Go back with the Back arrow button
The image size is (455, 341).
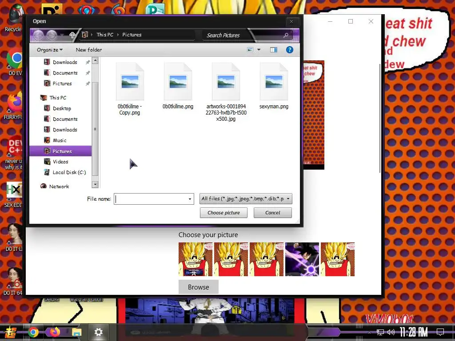tap(38, 36)
